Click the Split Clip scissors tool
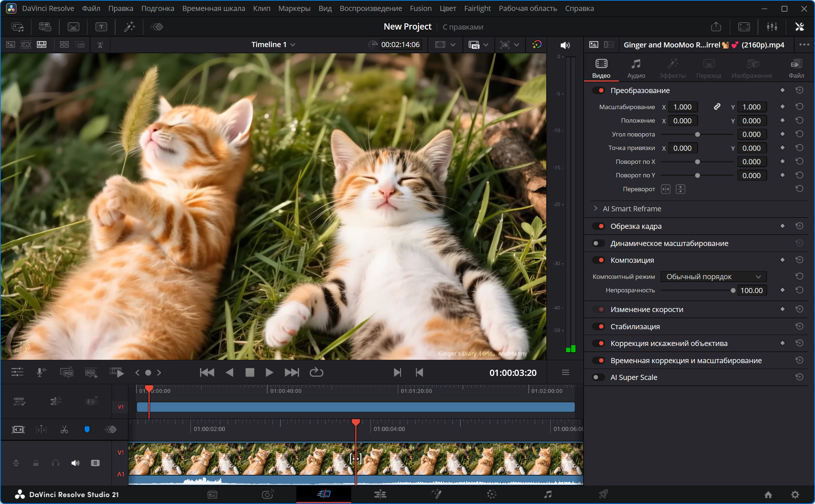This screenshot has width=815, height=504. 64,430
